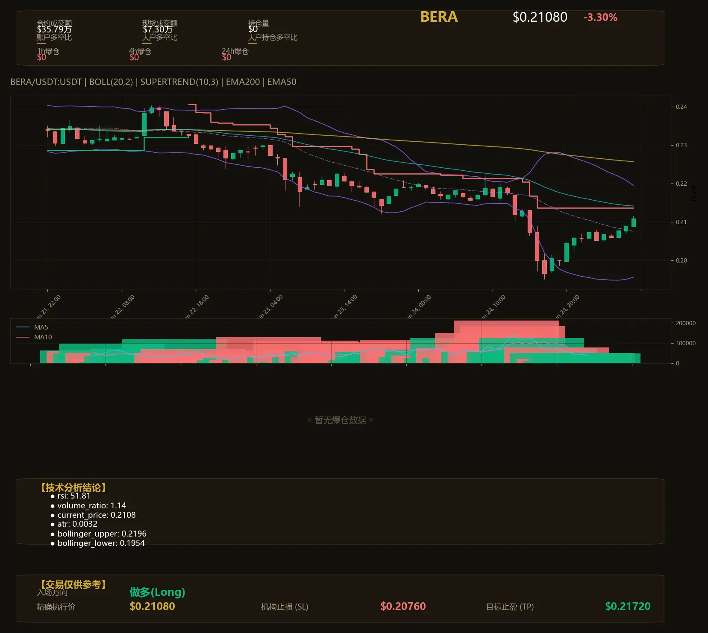The height and width of the screenshot is (633, 708).
Task: Click the current price $0.21080 in header
Action: pyautogui.click(x=540, y=17)
